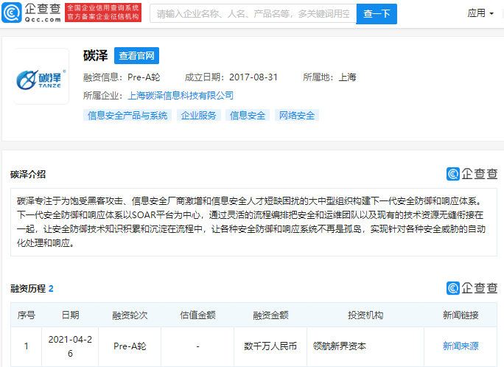Click the Pre-A轮 financing info value
Screen dimensions: 504x367
144,77
